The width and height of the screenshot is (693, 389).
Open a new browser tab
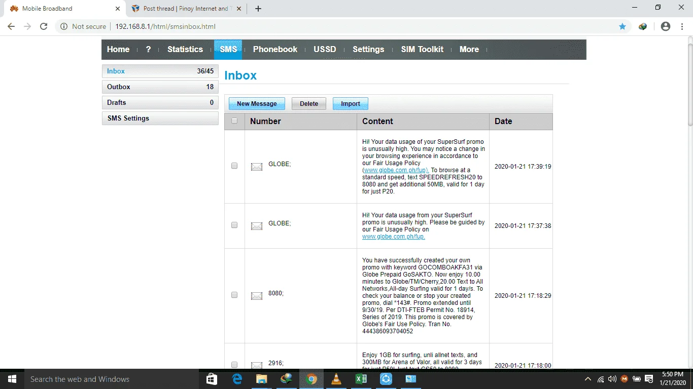(x=258, y=9)
